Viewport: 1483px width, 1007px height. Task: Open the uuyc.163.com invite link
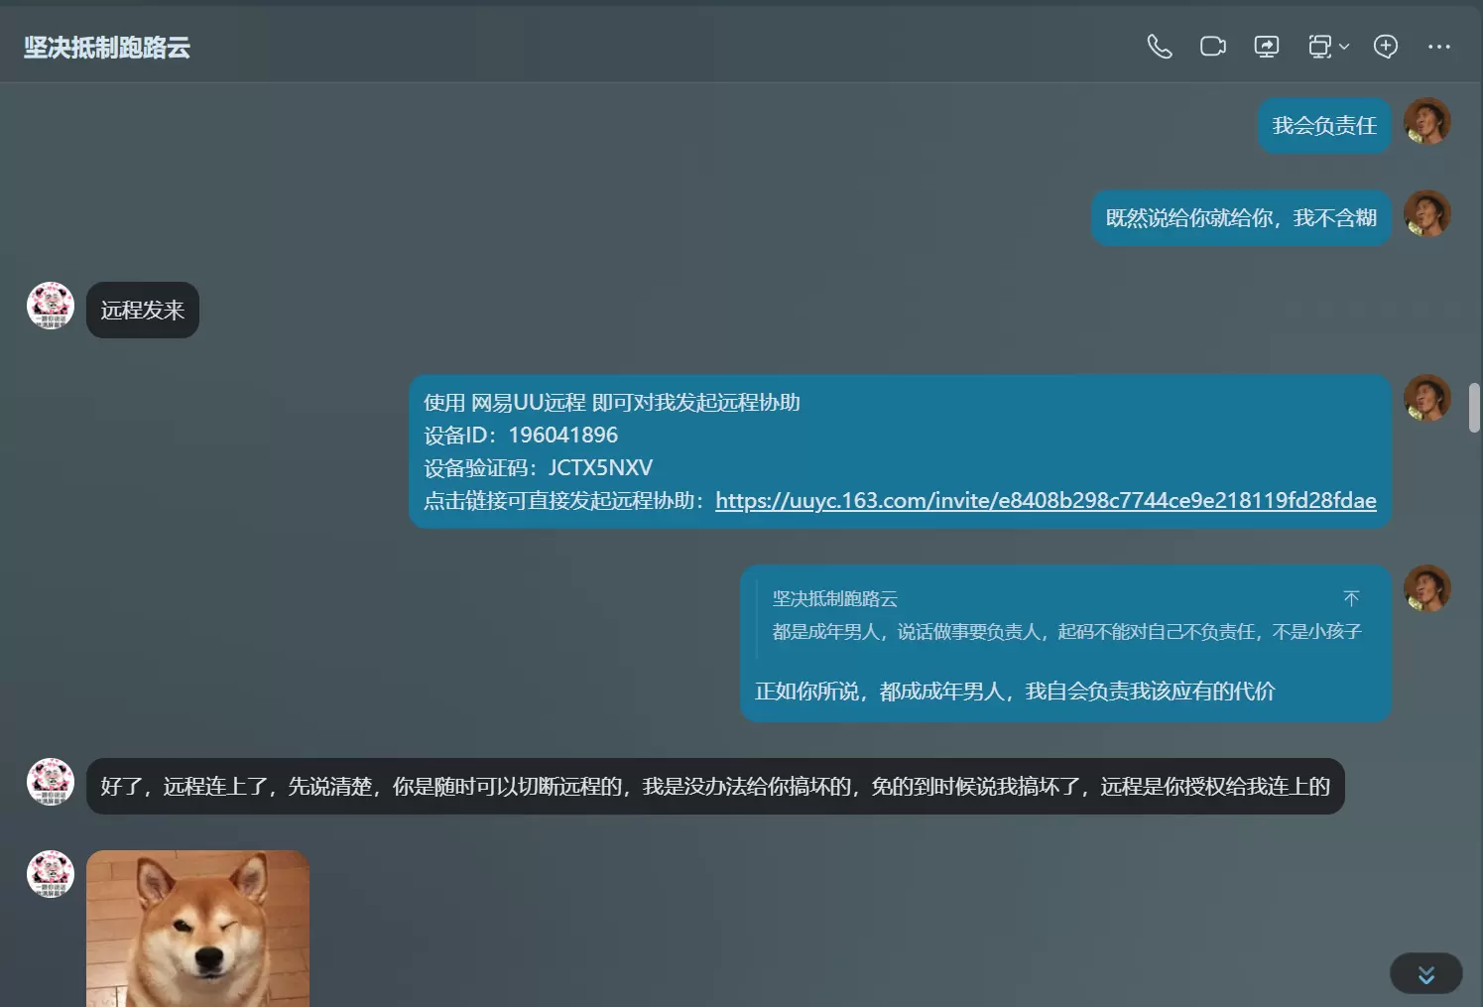click(x=1046, y=500)
